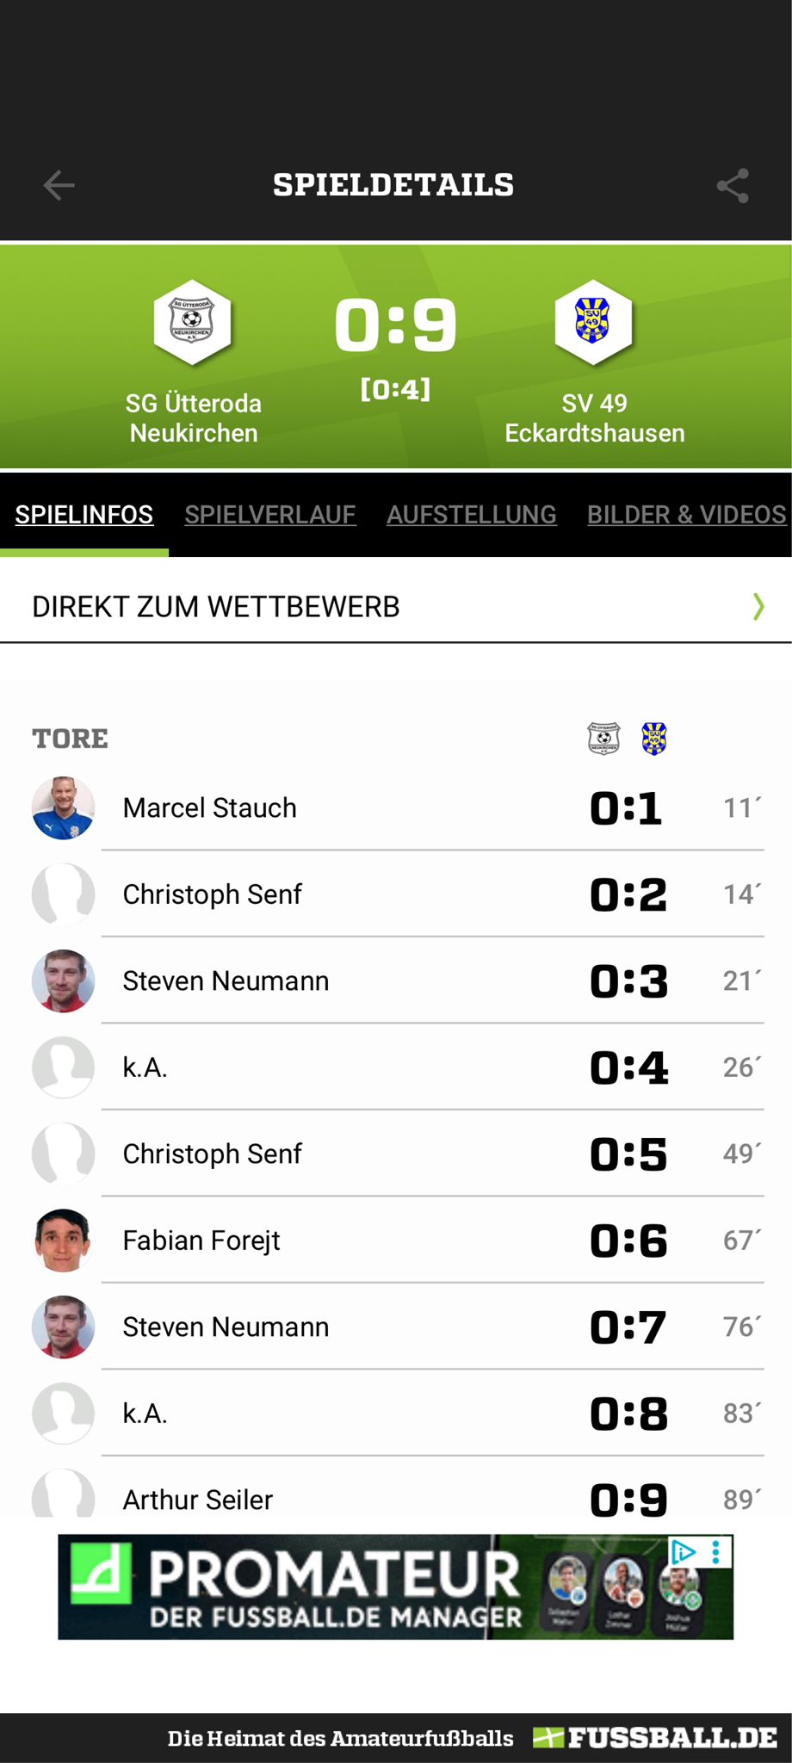Tap small Eckardtshausen crest in Tore header
Image resolution: width=792 pixels, height=1763 pixels.
[654, 739]
